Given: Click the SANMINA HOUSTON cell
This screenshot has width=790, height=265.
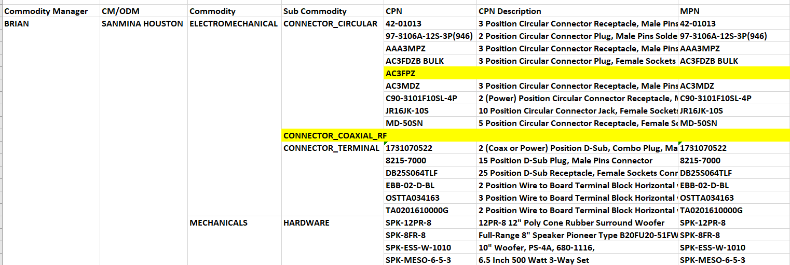Looking at the screenshot, I should pos(143,24).
